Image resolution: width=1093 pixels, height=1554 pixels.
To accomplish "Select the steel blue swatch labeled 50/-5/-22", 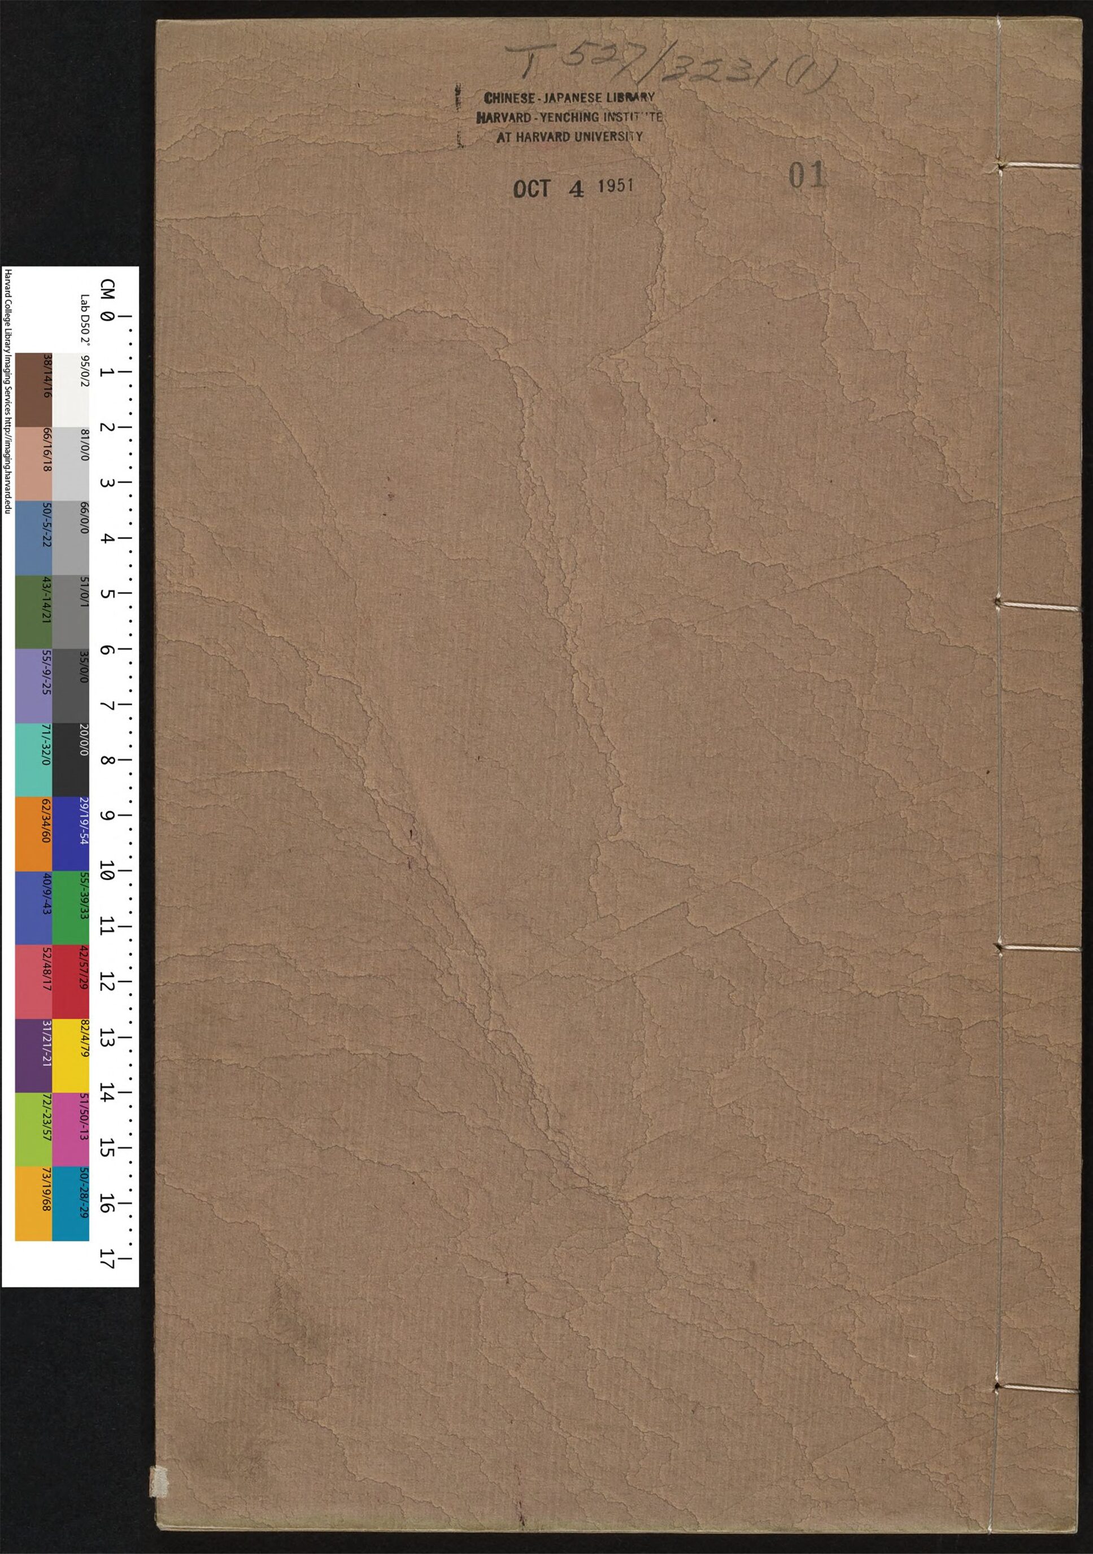I will pos(34,538).
